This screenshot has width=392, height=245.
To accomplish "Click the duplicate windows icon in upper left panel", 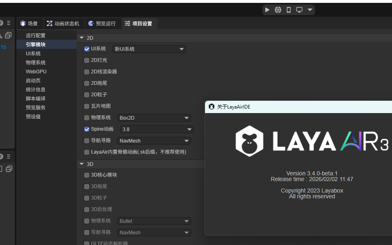I will coord(8,35).
